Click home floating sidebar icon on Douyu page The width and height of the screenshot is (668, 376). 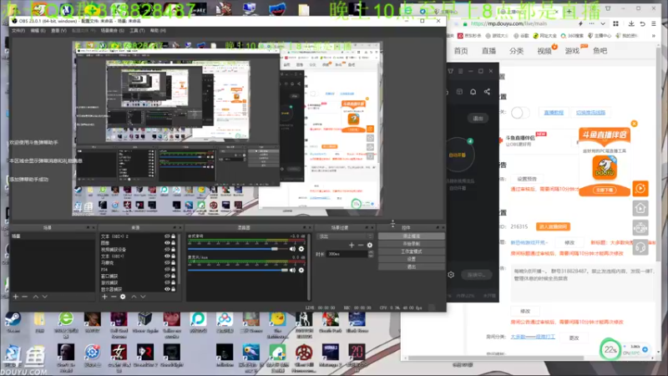[x=640, y=208]
